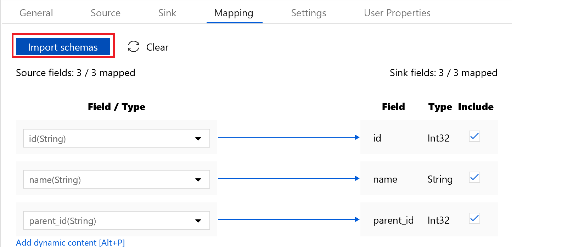Switch to the Source tab
Viewport: 567px width, 247px height.
click(106, 13)
